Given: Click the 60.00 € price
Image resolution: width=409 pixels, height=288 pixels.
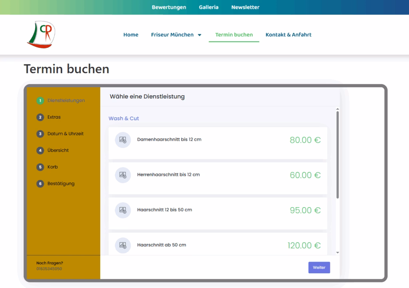Looking at the screenshot, I should pyautogui.click(x=305, y=175).
